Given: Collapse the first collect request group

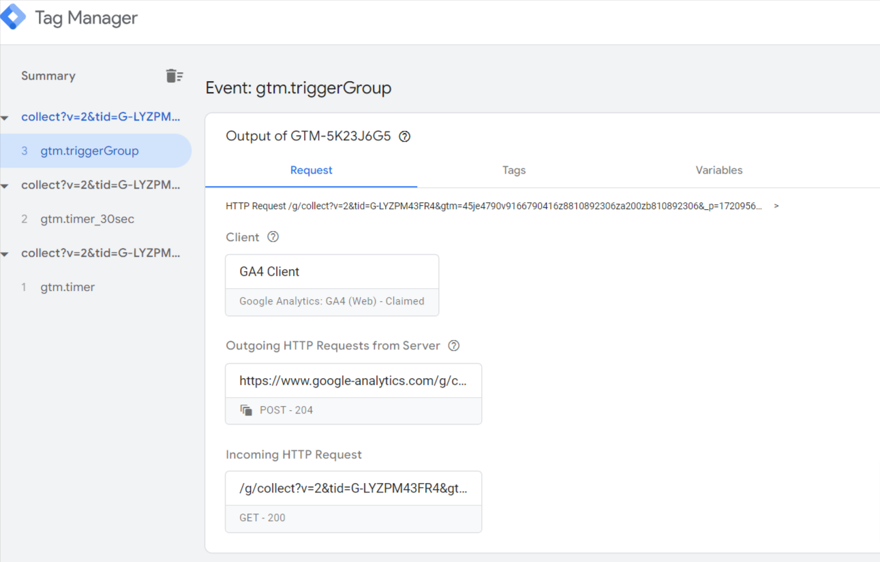Looking at the screenshot, I should pos(5,118).
